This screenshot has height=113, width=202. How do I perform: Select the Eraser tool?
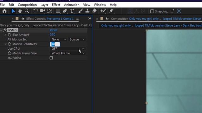click(94, 11)
